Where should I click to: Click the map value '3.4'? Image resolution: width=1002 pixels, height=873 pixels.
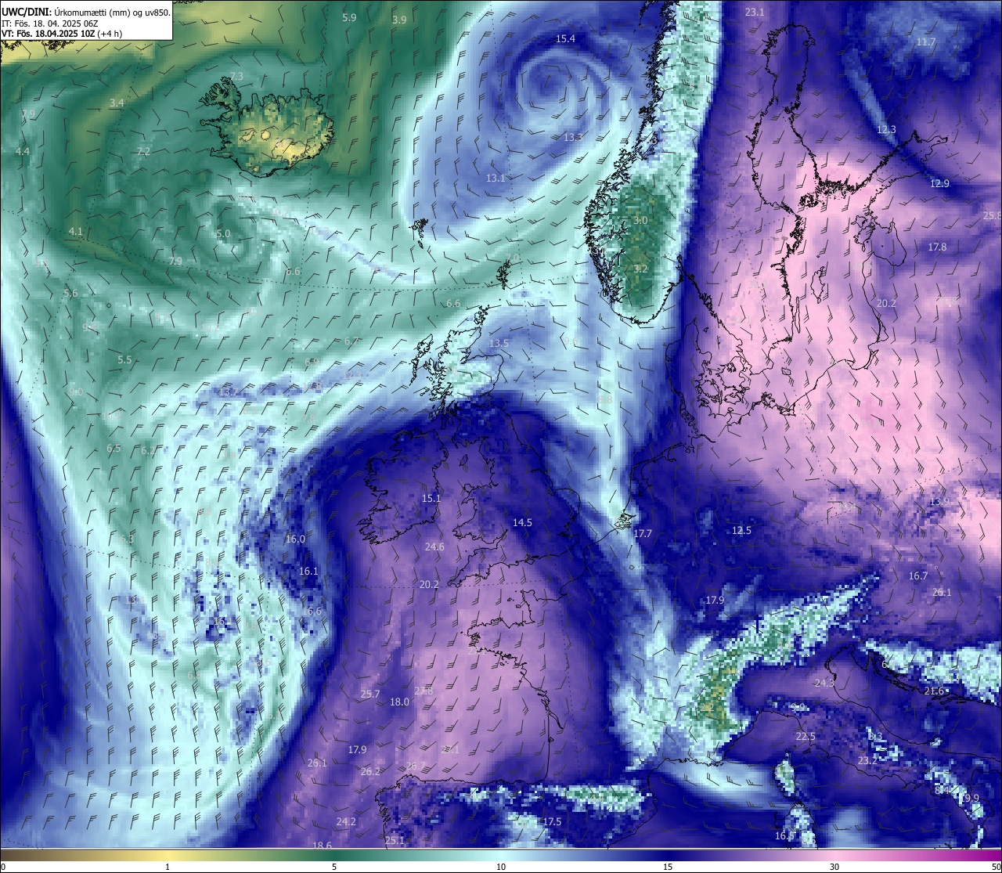pos(117,103)
